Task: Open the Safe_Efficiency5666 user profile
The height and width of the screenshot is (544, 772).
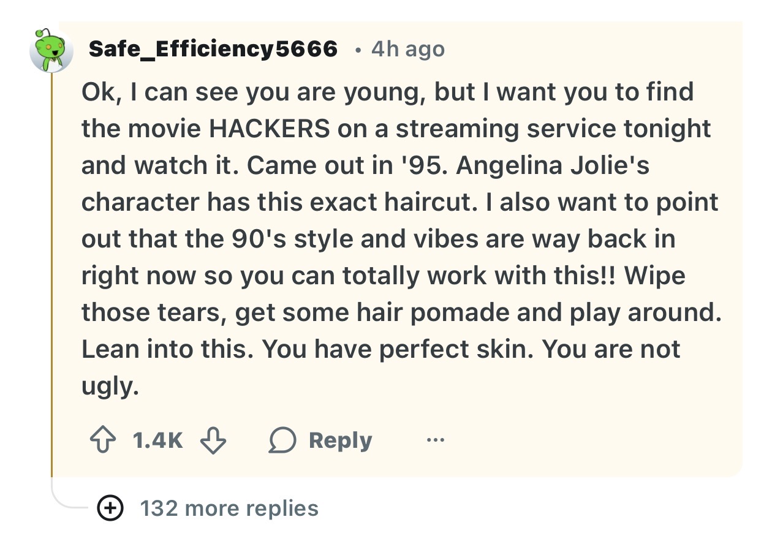Action: tap(213, 49)
